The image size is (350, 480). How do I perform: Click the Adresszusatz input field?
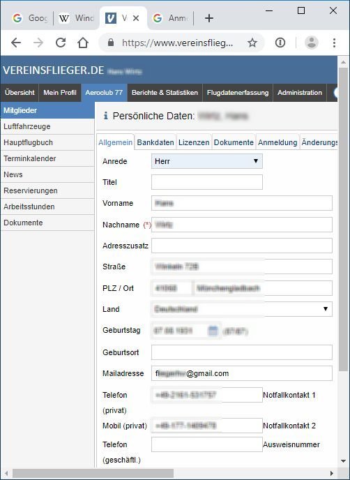click(x=242, y=246)
